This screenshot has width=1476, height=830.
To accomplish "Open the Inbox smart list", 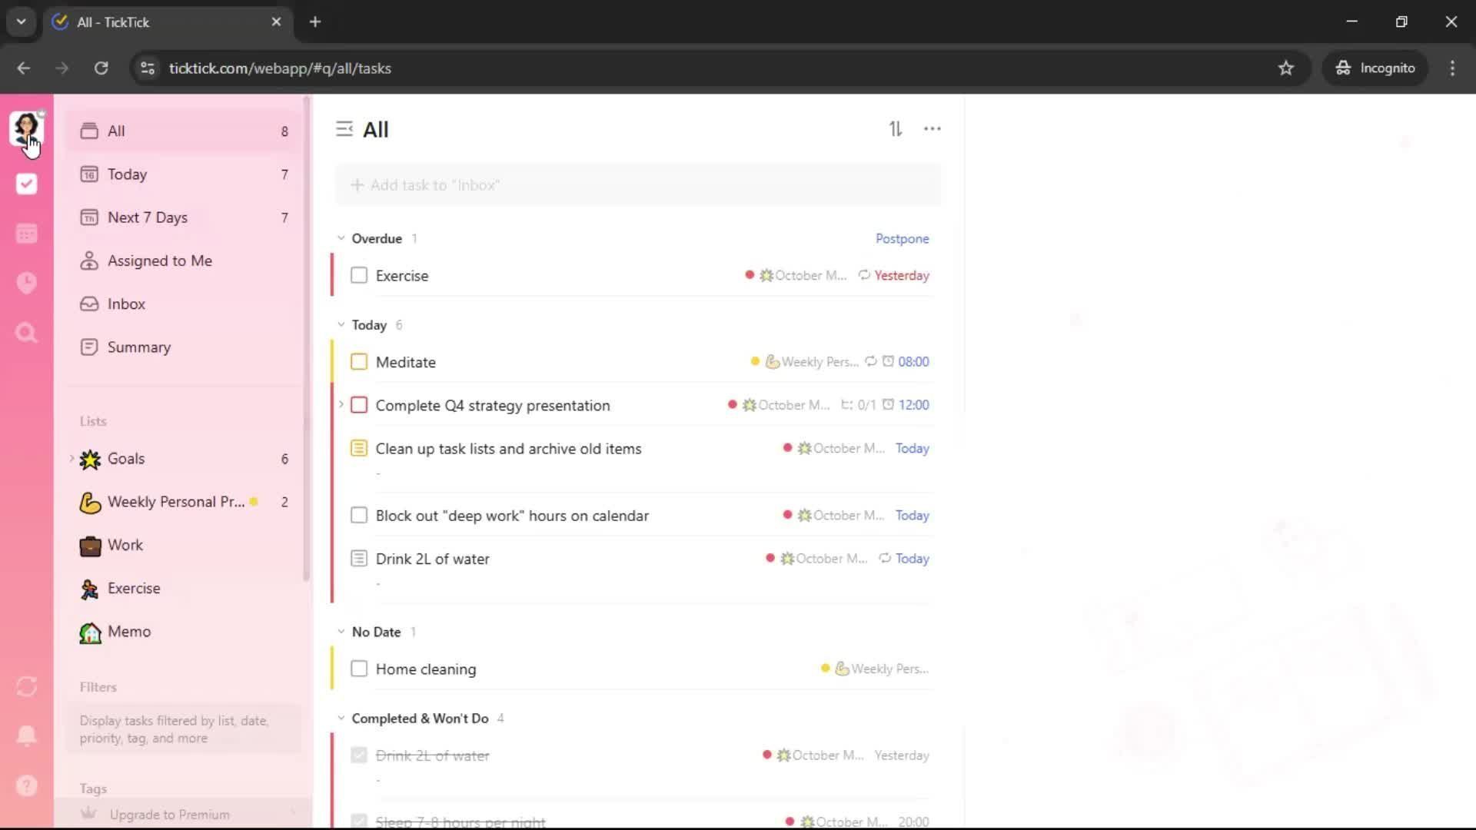I will [x=126, y=304].
